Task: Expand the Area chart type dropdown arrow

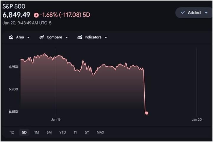Action: [28, 38]
